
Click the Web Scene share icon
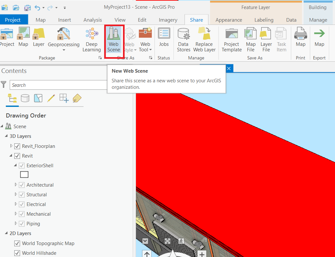point(114,39)
